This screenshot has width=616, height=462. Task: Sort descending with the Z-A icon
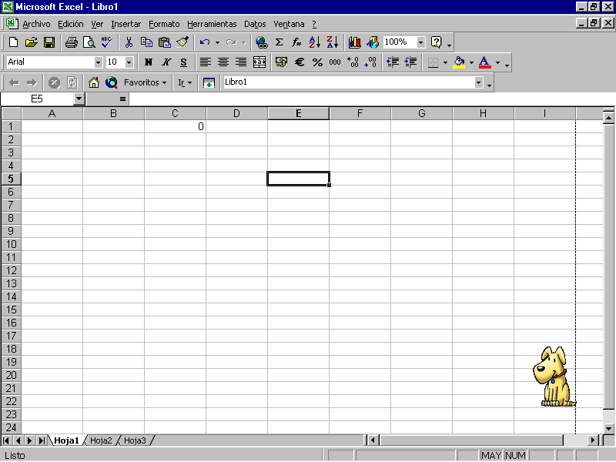tap(333, 42)
